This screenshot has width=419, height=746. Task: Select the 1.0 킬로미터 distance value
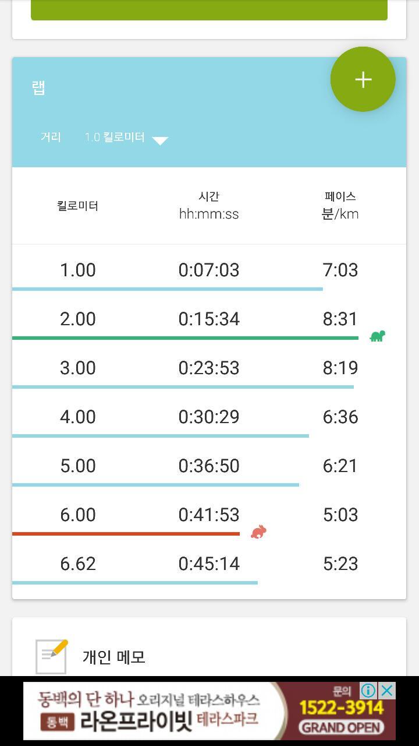115,138
